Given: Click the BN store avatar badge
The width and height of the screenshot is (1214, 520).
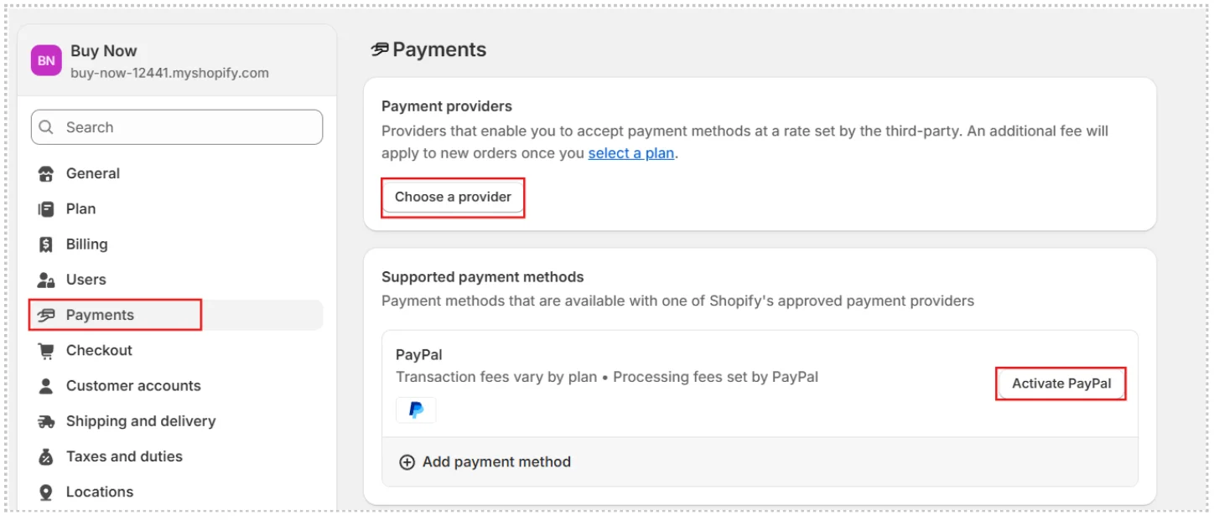Looking at the screenshot, I should 46,59.
